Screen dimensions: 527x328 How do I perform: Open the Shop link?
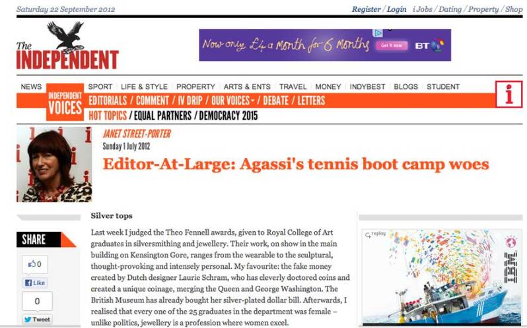(x=514, y=9)
